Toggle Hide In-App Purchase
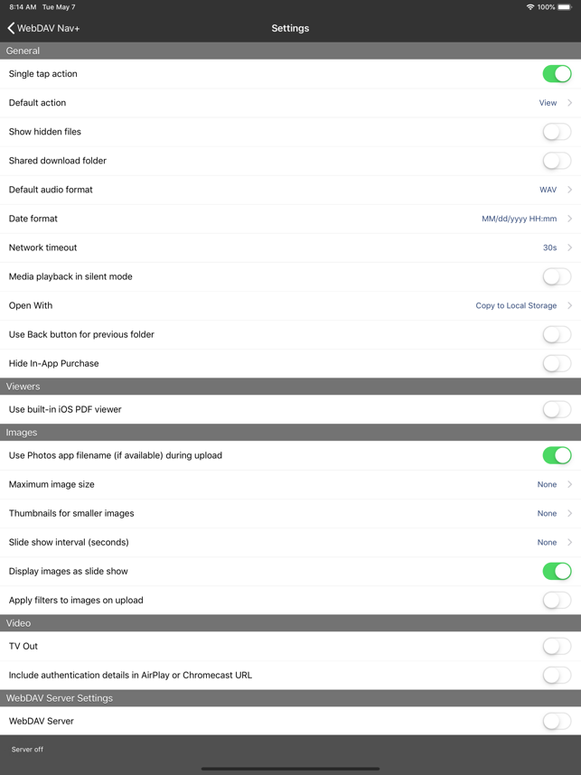This screenshot has height=775, width=581. click(x=557, y=363)
